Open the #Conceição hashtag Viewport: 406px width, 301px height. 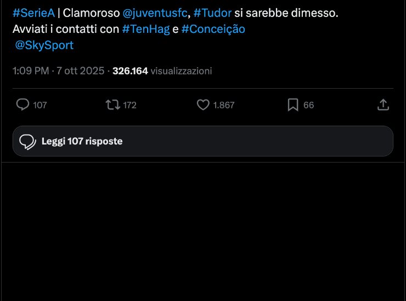[x=213, y=29]
